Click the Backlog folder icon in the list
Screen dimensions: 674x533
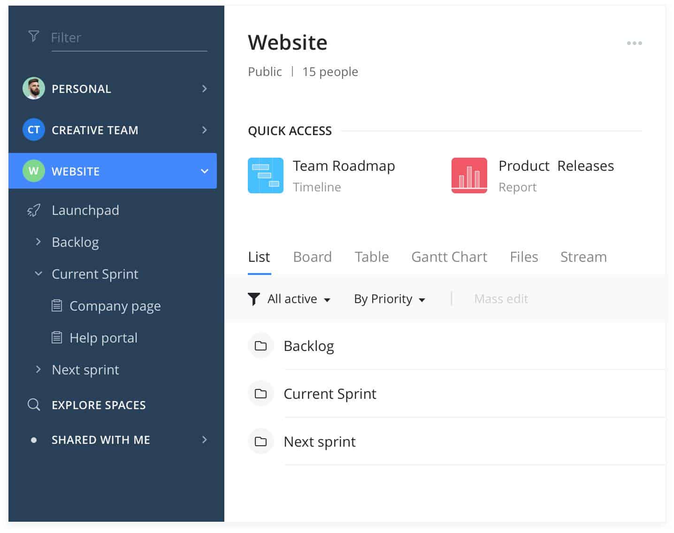click(260, 346)
